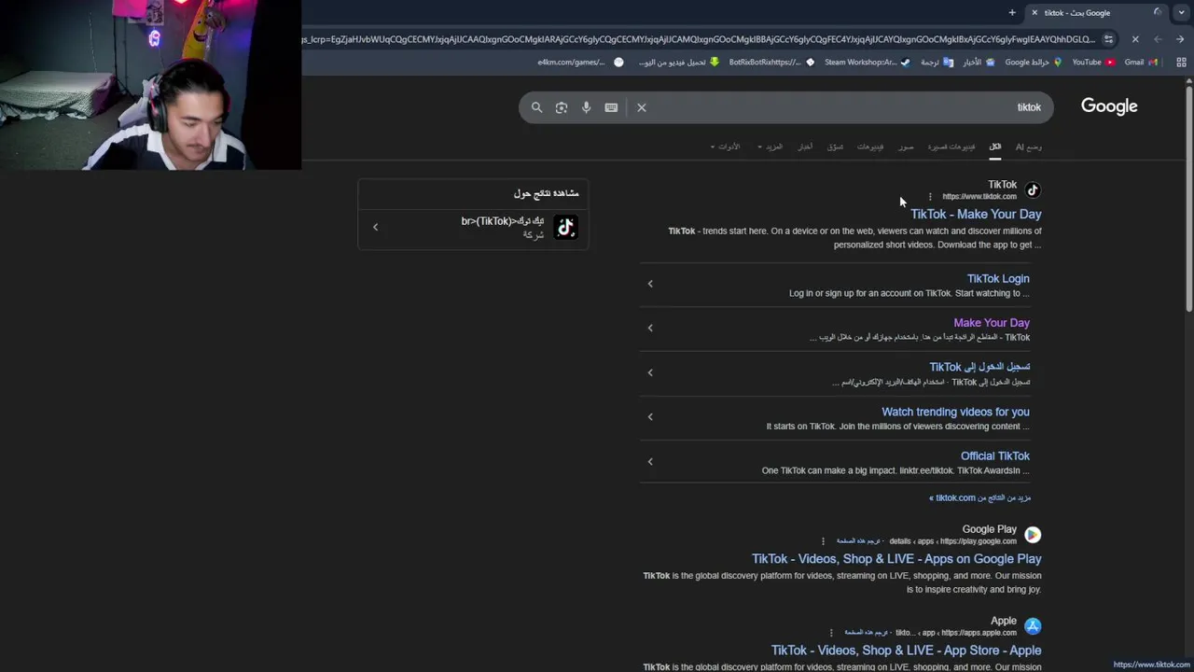Expand Watch trending videos sitelink chevron
The height and width of the screenshot is (672, 1194).
click(650, 416)
